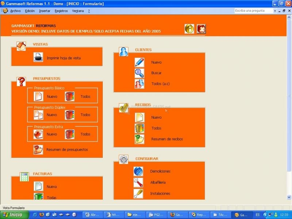Click the Access form icon in menu bar
This screenshot has height=219, width=292.
5,11
